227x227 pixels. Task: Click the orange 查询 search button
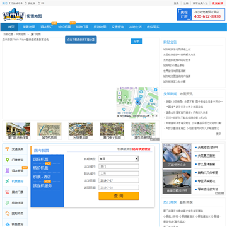pos(119,196)
